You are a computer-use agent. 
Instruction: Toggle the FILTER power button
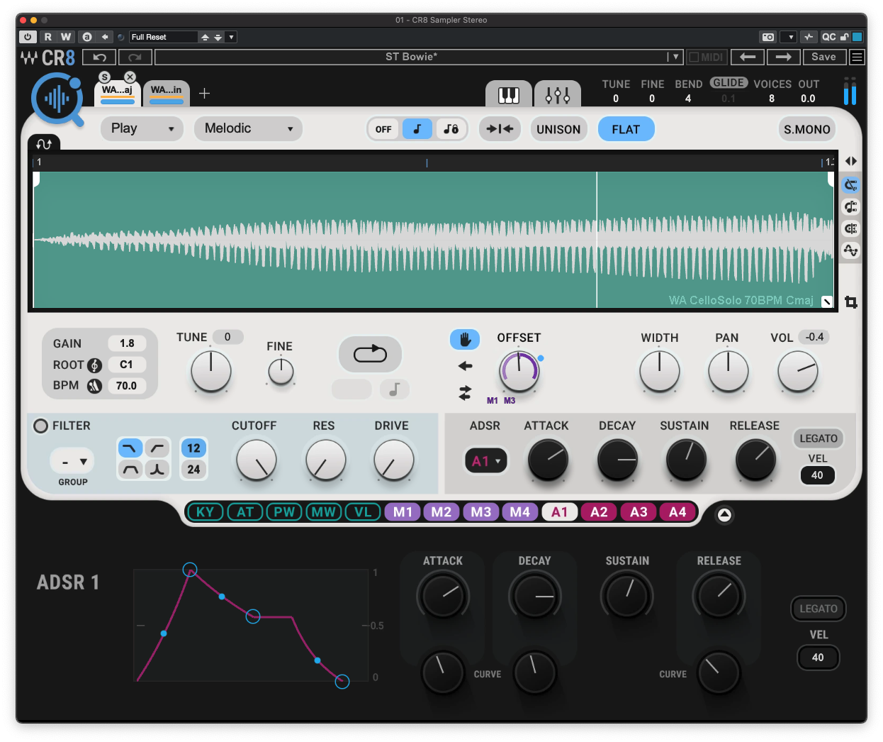pyautogui.click(x=41, y=426)
